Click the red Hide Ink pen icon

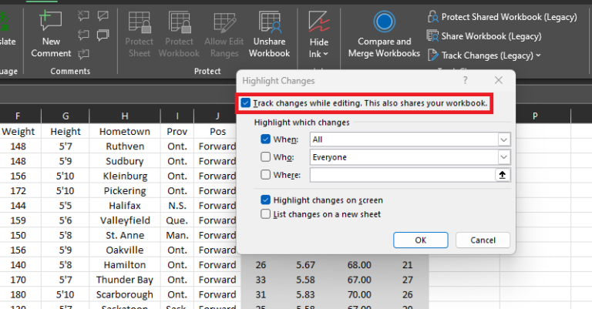click(x=318, y=22)
